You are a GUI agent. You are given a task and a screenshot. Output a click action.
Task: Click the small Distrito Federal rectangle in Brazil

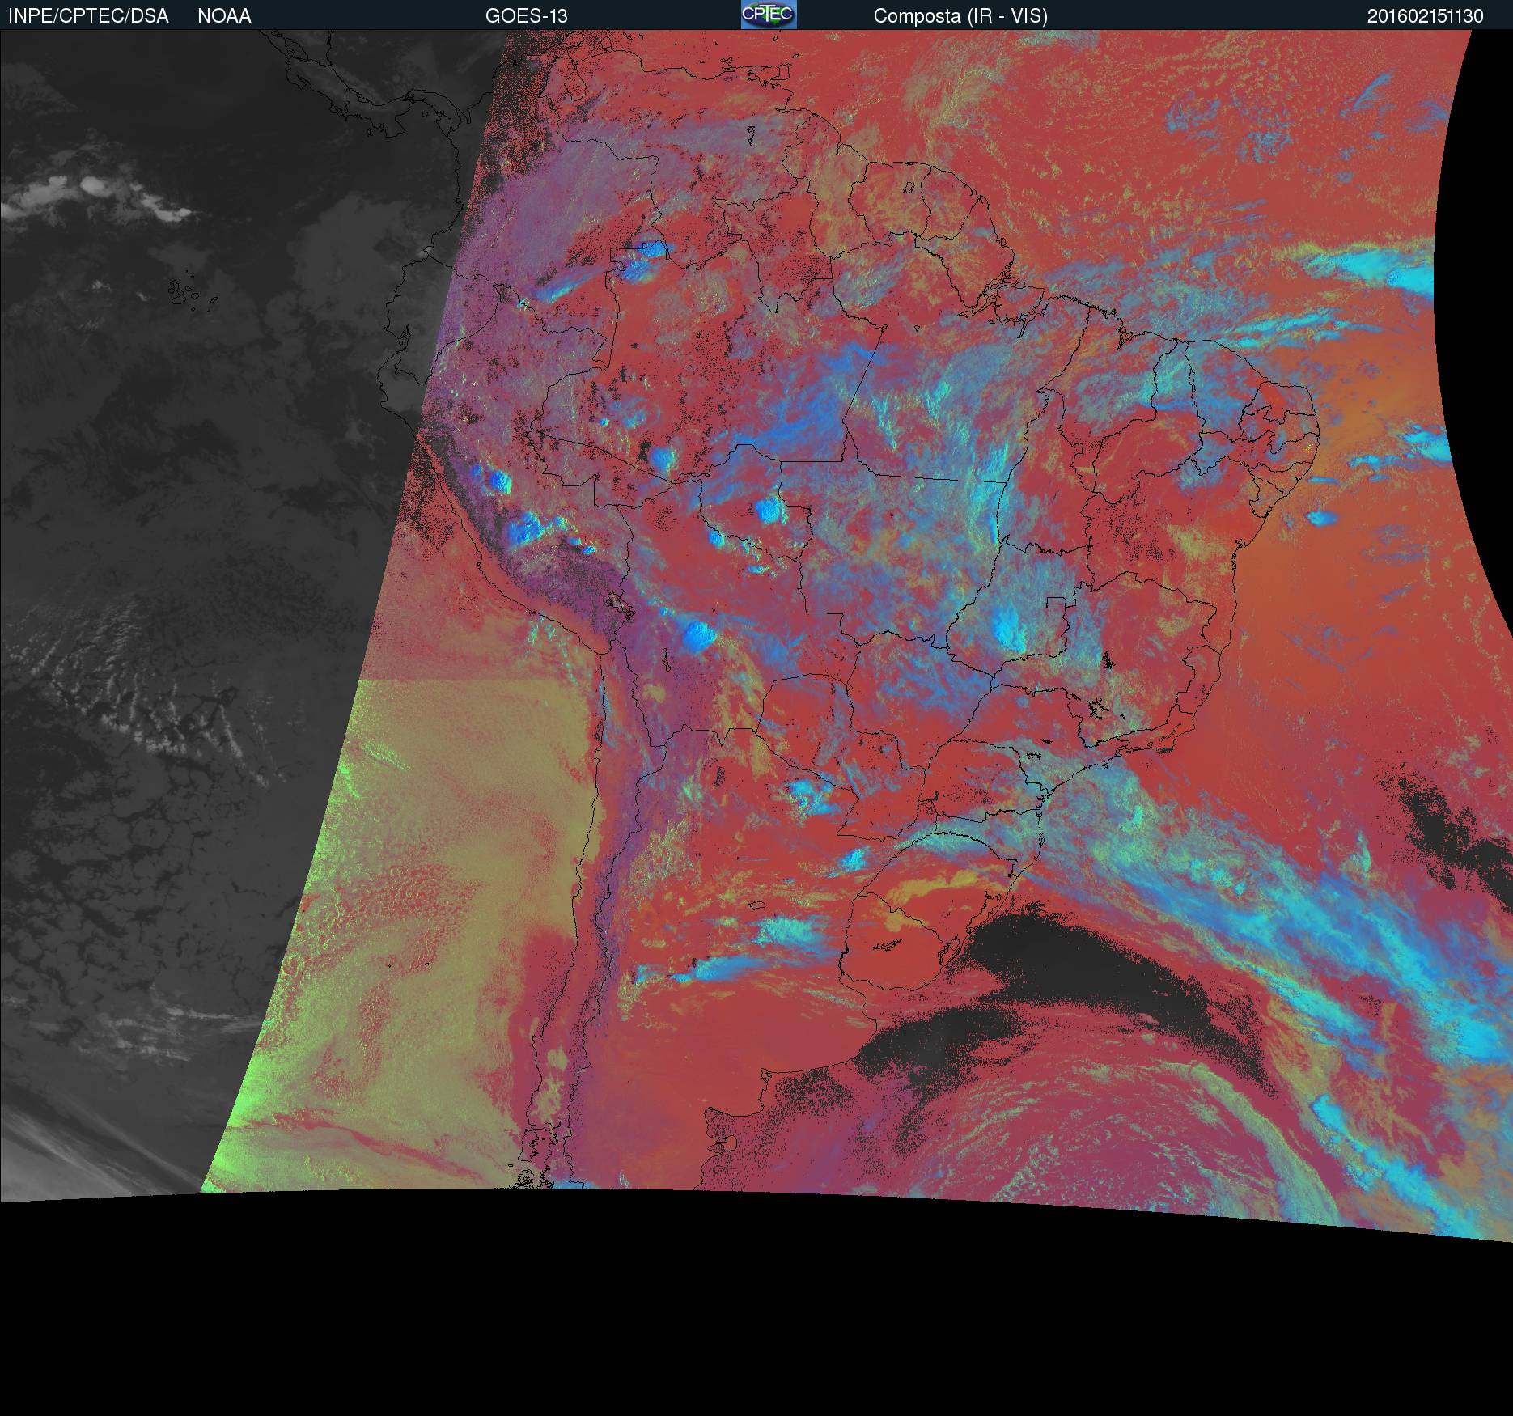1054,603
